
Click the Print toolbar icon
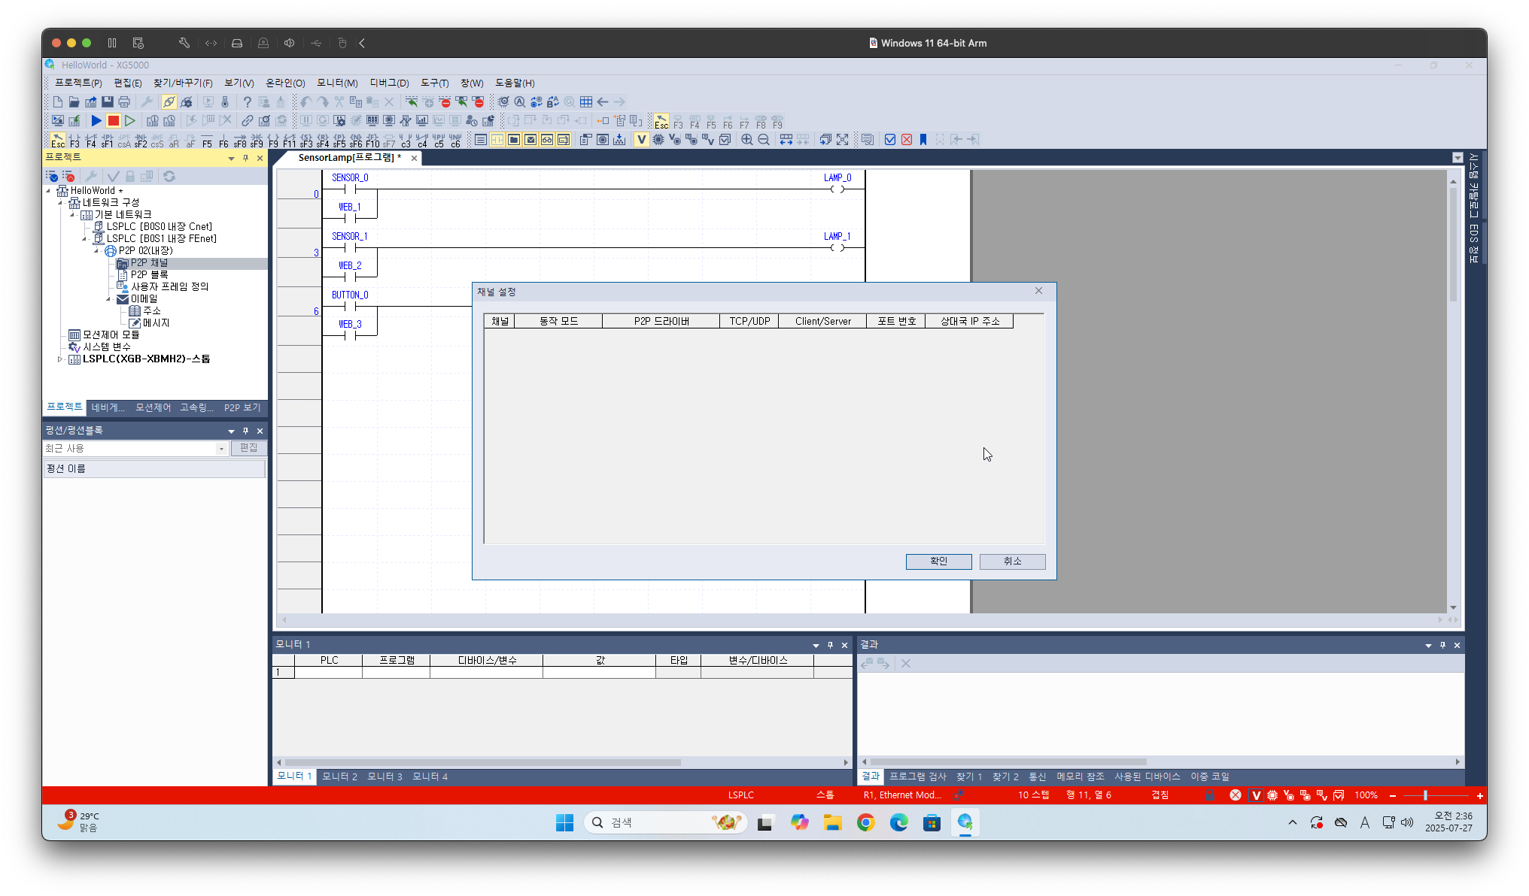124,101
